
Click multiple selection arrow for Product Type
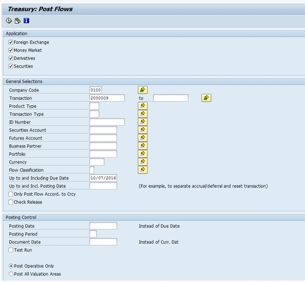point(143,106)
